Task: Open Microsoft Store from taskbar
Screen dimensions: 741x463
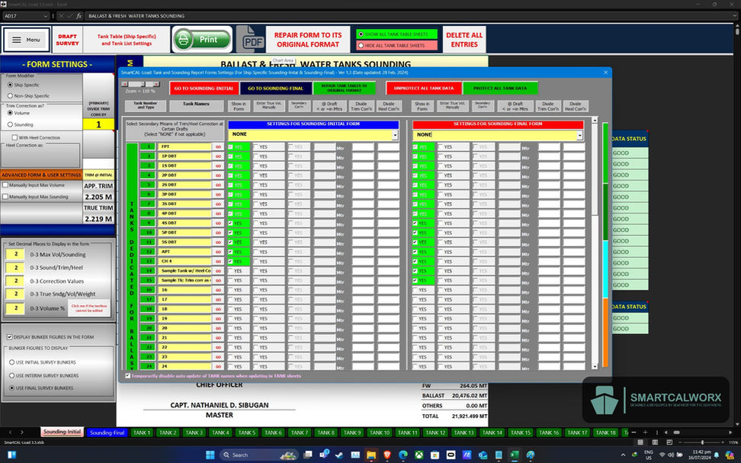Action: tap(435, 455)
